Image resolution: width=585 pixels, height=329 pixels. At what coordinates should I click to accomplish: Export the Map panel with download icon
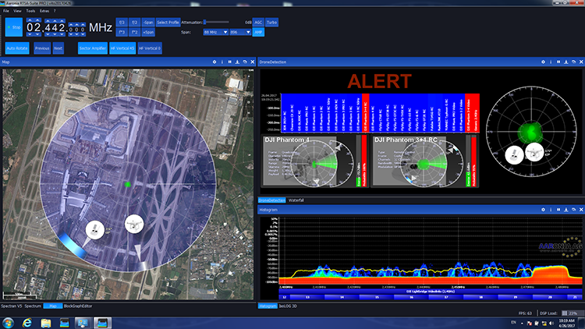[237, 62]
